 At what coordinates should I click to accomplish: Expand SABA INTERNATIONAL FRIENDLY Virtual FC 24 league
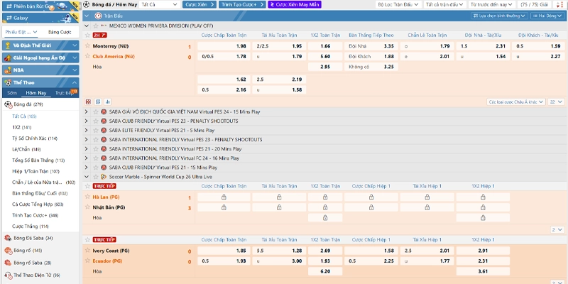point(86,158)
